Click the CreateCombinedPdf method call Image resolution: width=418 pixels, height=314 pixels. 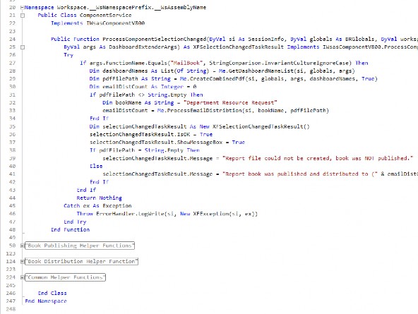(217, 79)
